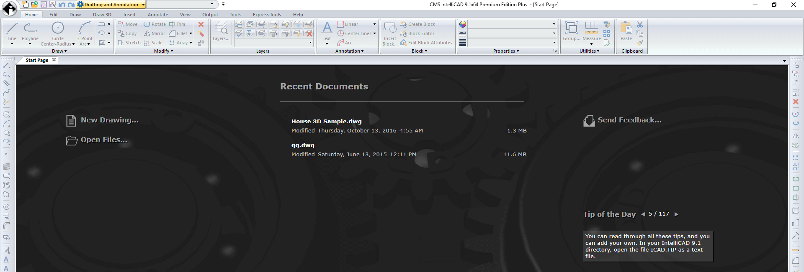The image size is (804, 272).
Task: Select the Start Page document tab
Action: 37,60
